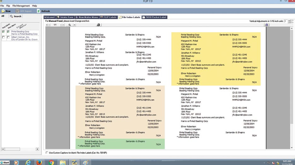Switch to the Intake Form tab
295x165 pixels.
point(65,17)
